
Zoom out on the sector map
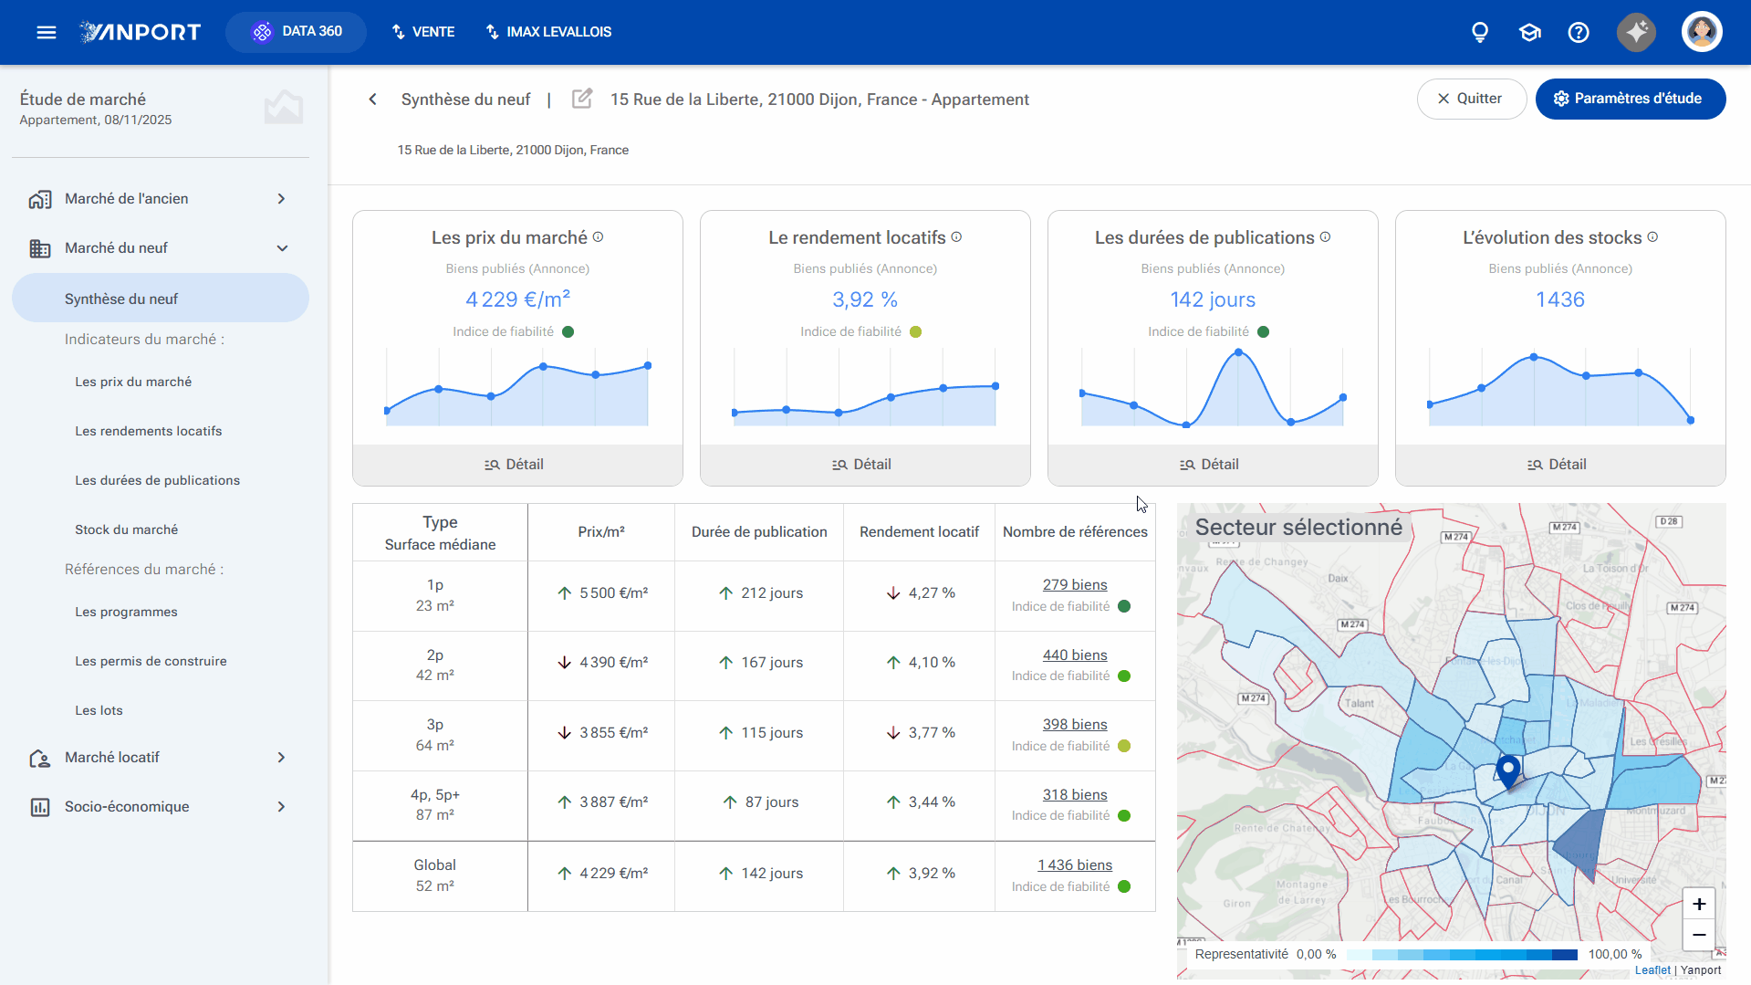(1699, 935)
